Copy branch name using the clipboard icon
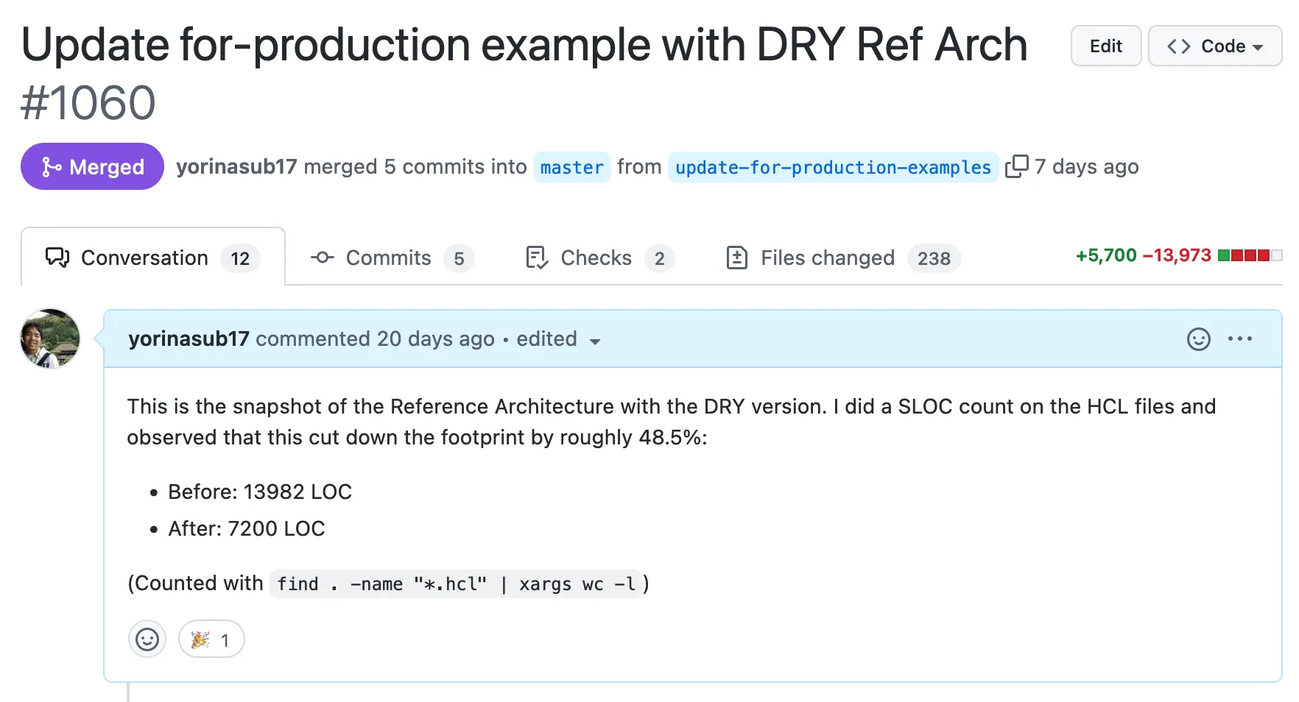This screenshot has width=1299, height=702. coord(1016,166)
